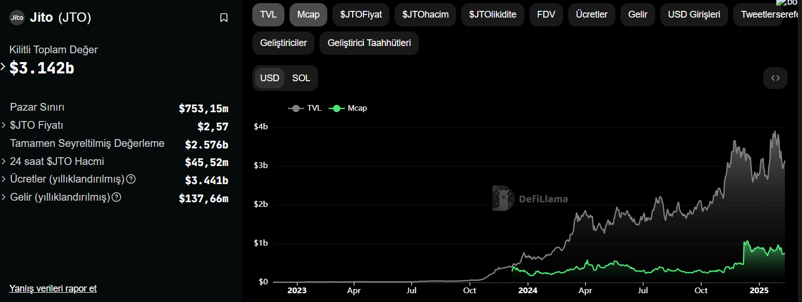Image resolution: width=802 pixels, height=302 pixels.
Task: Expand the Ücretler (yıllıklandırılmış) row
Action: coord(4,179)
